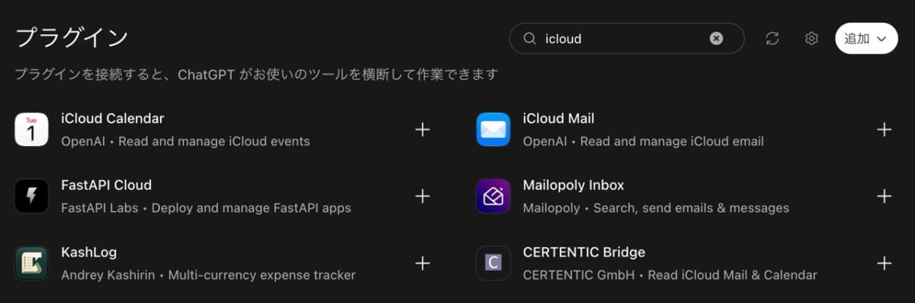Clear the icloud search text
Image resolution: width=915 pixels, height=303 pixels.
(716, 38)
